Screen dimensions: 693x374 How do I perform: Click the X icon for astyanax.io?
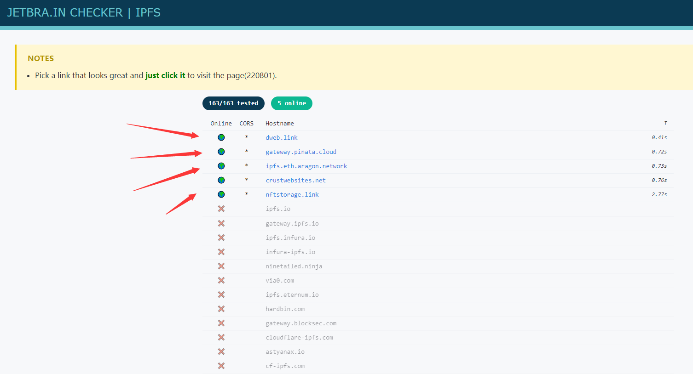(x=221, y=351)
